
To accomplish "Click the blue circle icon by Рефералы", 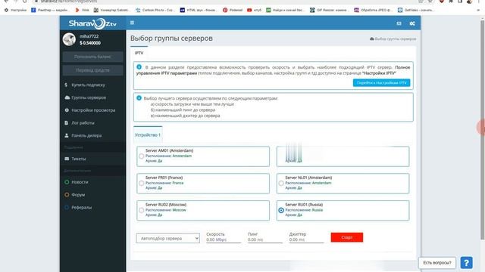I will [67, 207].
